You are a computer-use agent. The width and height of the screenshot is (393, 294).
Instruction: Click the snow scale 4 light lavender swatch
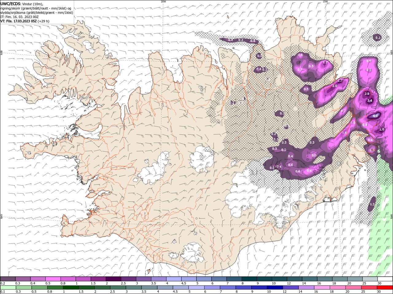[173, 279]
